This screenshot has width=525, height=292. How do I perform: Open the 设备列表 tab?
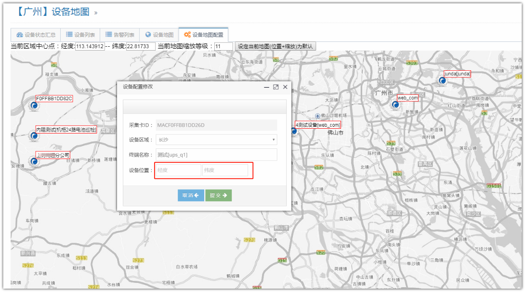point(80,35)
